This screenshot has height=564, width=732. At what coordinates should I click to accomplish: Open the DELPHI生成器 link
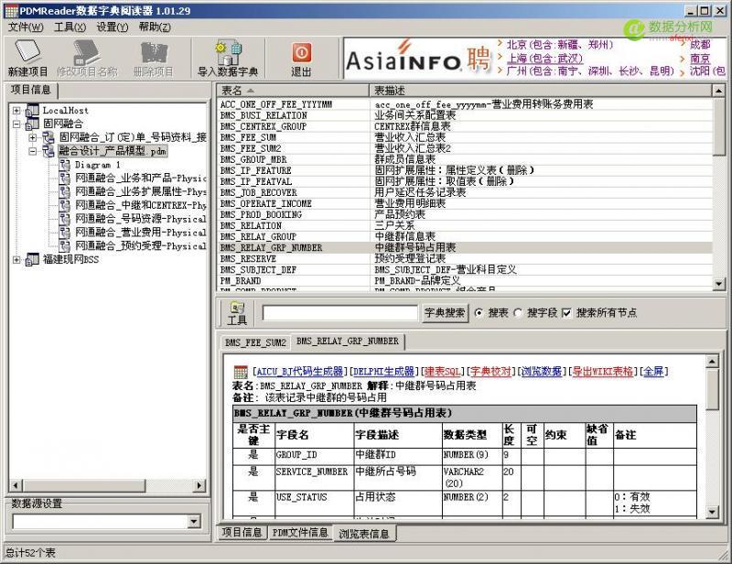384,372
